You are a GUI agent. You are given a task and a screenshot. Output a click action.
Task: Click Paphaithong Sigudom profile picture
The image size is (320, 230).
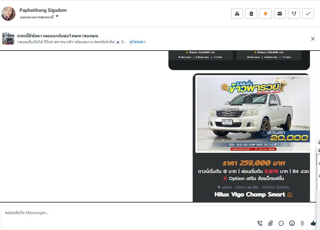[x=8, y=14]
